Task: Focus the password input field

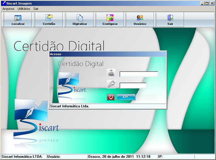Action: click(133, 85)
